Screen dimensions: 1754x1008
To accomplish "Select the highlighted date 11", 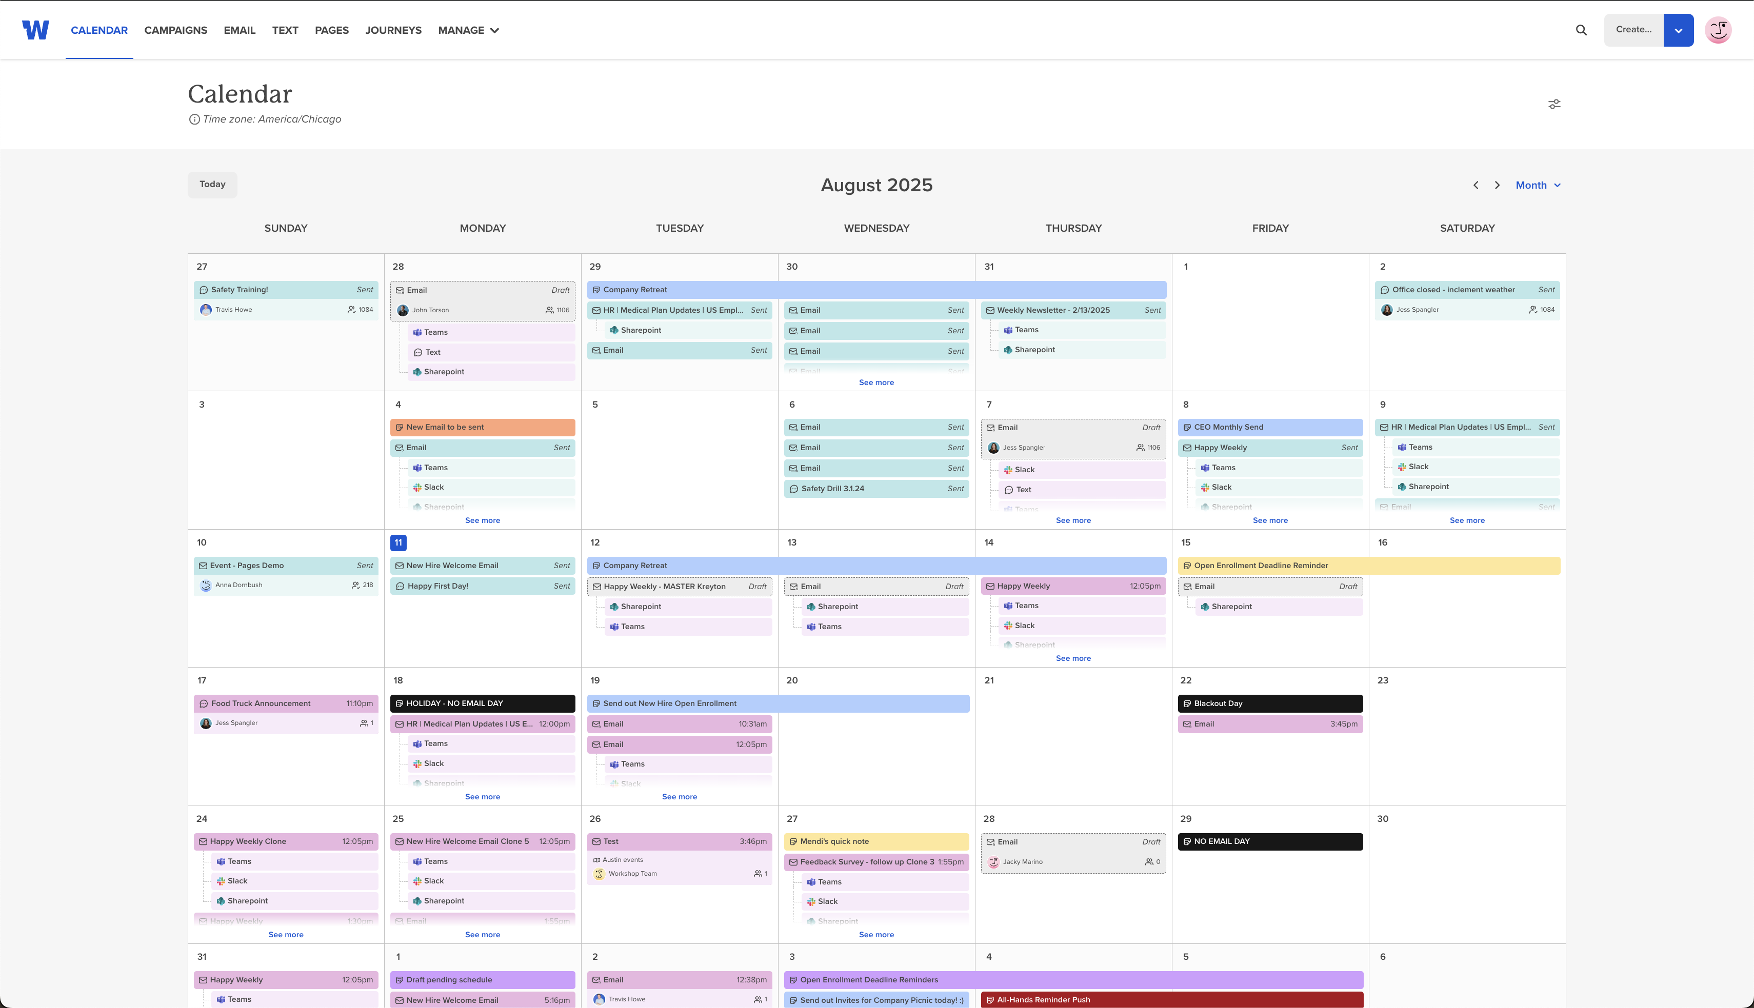I will pyautogui.click(x=398, y=543).
